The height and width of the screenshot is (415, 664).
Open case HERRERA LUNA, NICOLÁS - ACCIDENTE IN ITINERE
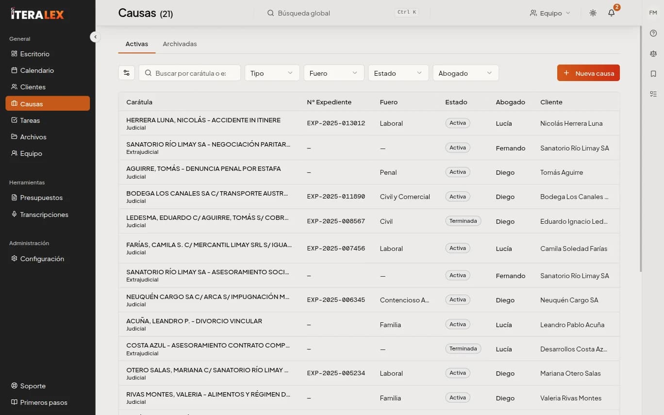203,120
